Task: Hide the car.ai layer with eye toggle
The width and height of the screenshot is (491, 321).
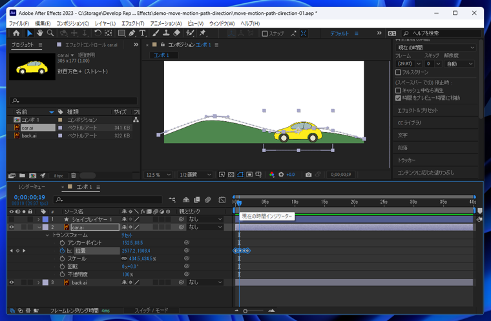Action: [x=12, y=228]
